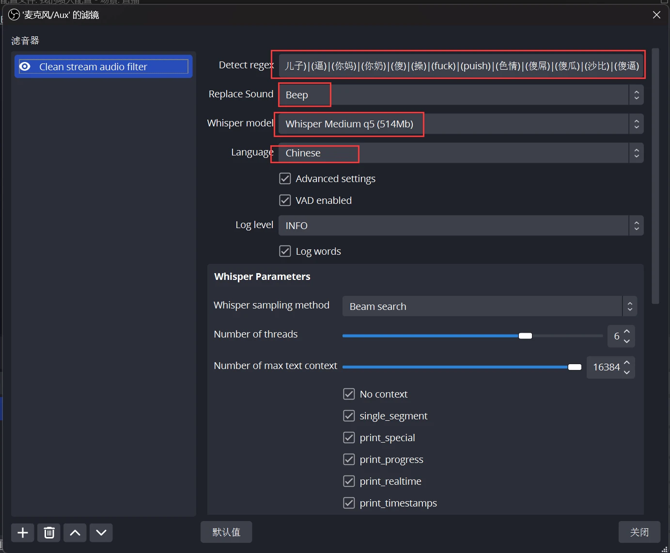Increase Number of threads with up arrow

point(627,332)
